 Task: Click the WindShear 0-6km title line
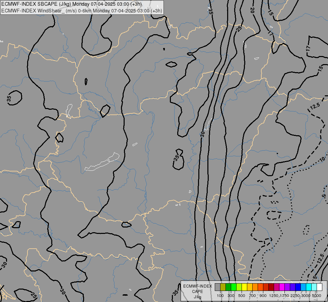(x=82, y=11)
